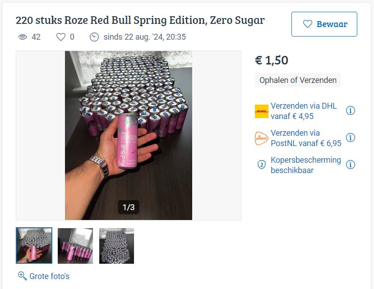Open the Grote foto's link

(49, 276)
